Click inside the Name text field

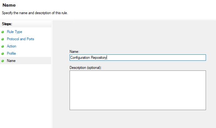(x=157, y=58)
